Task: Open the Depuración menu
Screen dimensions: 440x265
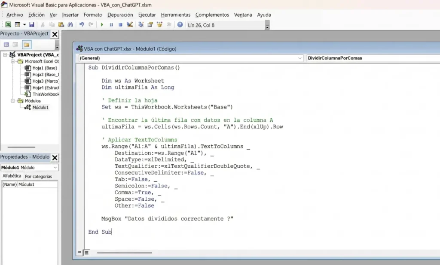Action: 120,15
